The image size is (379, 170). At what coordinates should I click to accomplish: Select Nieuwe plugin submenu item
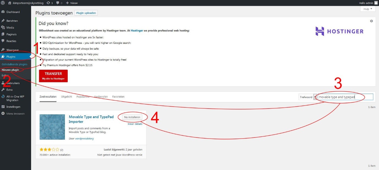10,70
